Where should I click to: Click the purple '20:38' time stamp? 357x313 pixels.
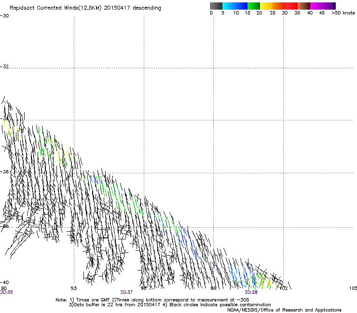251,292
